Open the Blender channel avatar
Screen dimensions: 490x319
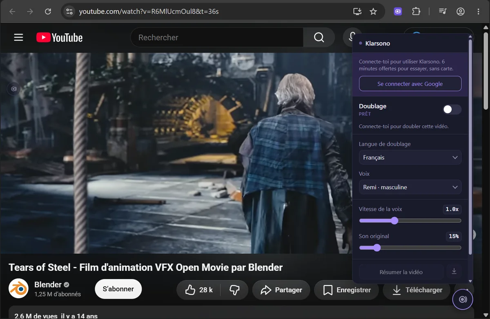click(18, 289)
